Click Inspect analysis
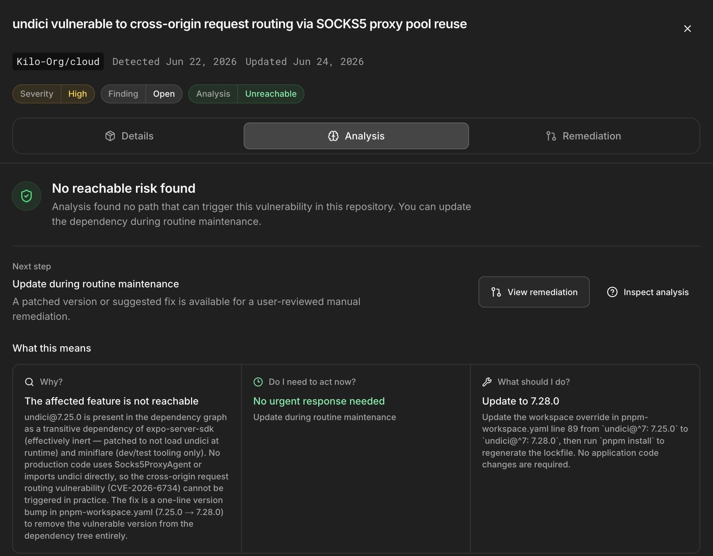This screenshot has width=713, height=556. 648,292
